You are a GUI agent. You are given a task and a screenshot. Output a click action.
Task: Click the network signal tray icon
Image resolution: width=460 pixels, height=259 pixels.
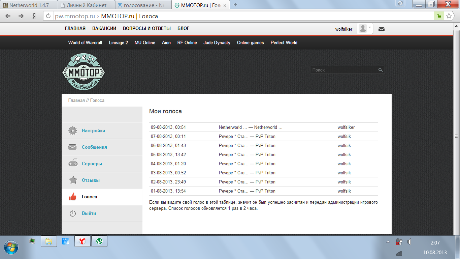(x=399, y=253)
